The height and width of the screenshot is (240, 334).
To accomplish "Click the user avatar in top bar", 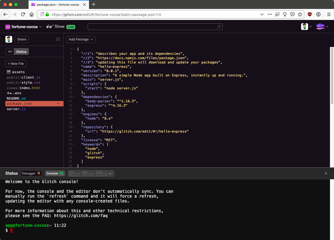I will pyautogui.click(x=305, y=26).
